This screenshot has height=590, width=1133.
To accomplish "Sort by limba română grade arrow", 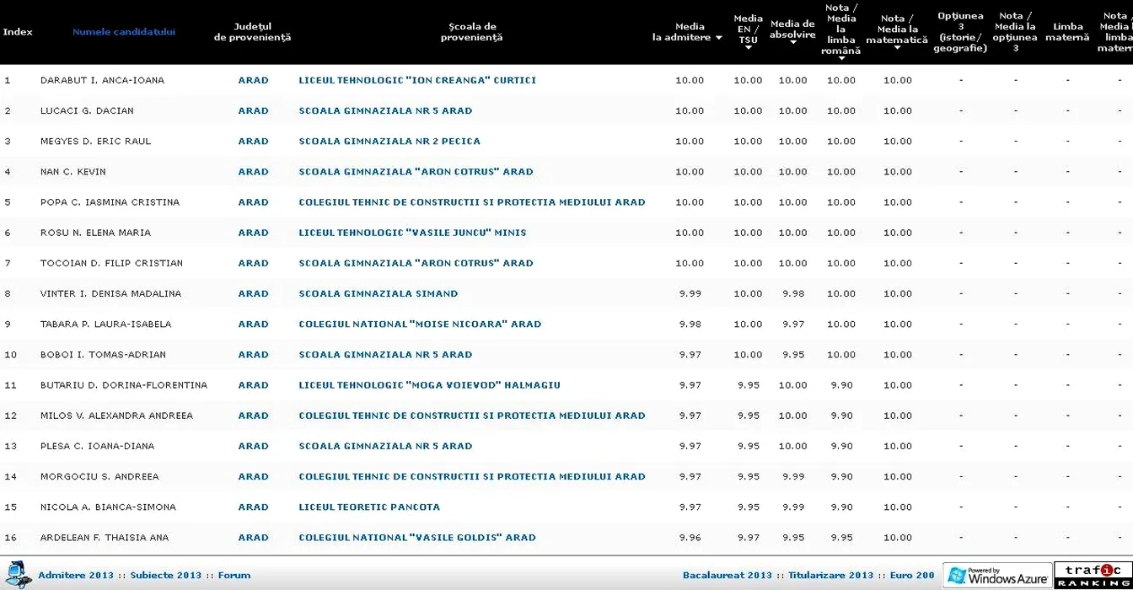I will tap(841, 59).
